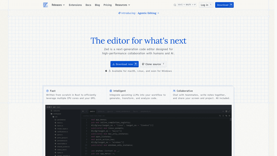The width and height of the screenshot is (277, 156).
Task: Click the GitHub icon on Clone source
Action: tap(143, 64)
